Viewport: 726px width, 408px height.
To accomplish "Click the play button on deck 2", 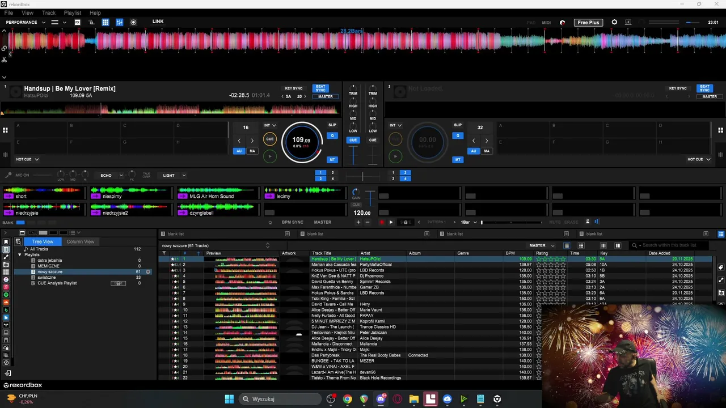I will (x=395, y=156).
